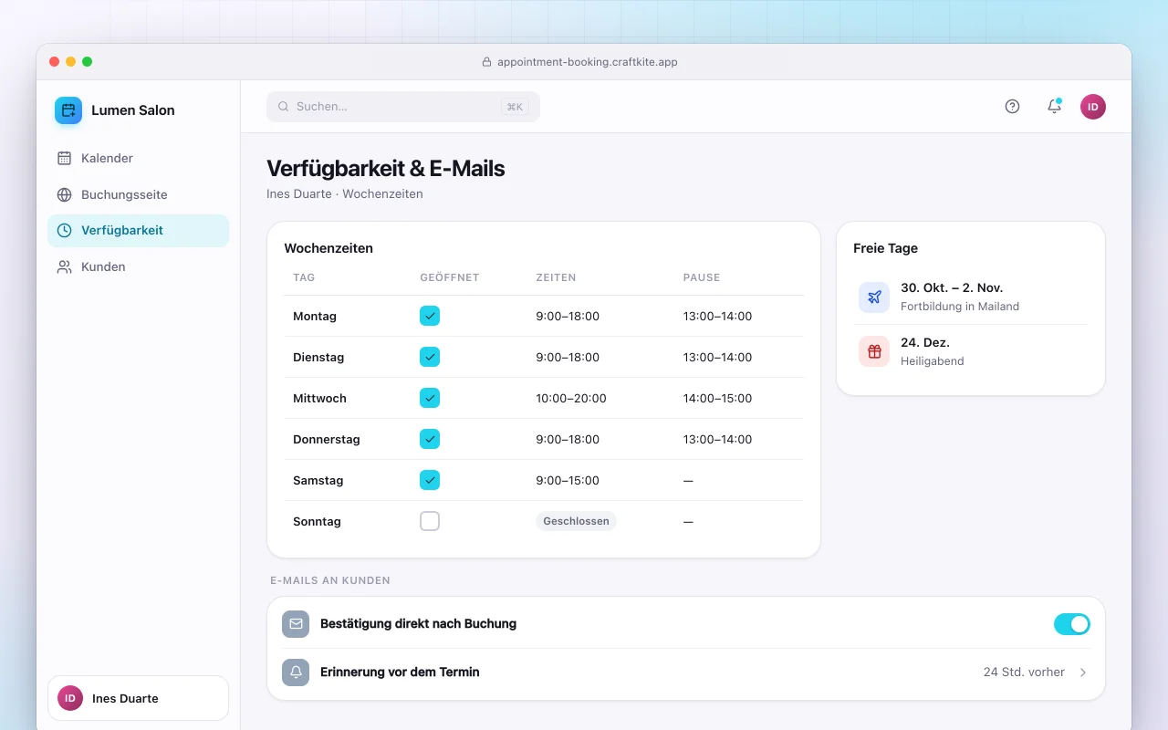Click the envelope icon beside Bestätigung
Viewport: 1168px width, 730px height.
(x=296, y=624)
